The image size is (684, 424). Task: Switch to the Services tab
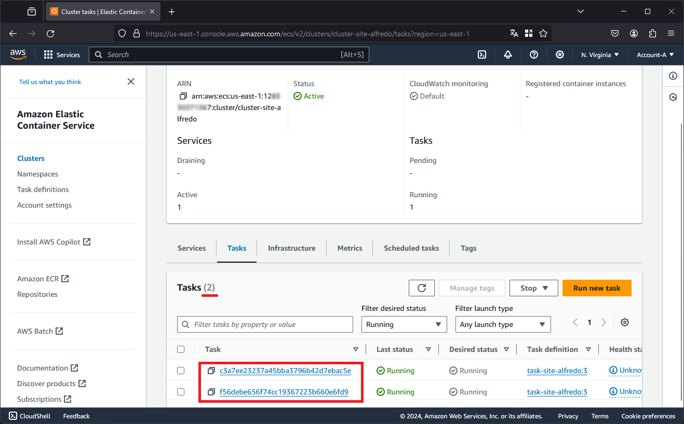tap(192, 248)
